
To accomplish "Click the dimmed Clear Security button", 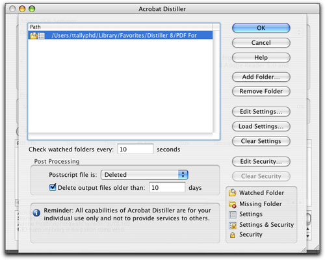I will pos(261,176).
